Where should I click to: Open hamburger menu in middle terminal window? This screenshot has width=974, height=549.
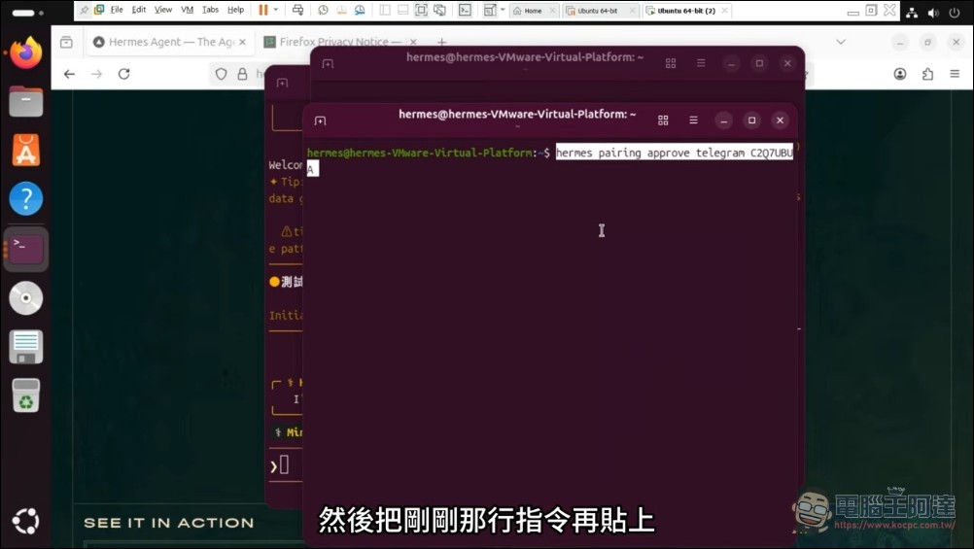pyautogui.click(x=701, y=63)
